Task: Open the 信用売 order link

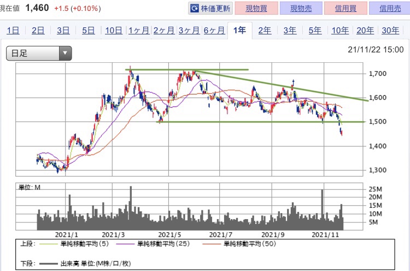Action: (x=390, y=8)
